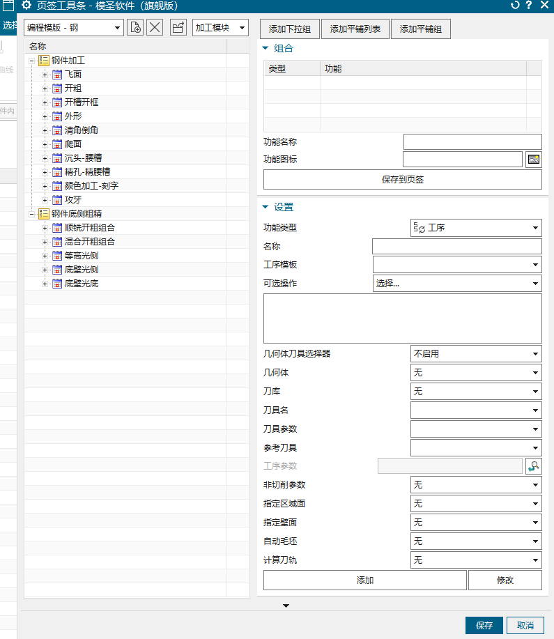Click the 添加平铺组 button

click(x=421, y=29)
